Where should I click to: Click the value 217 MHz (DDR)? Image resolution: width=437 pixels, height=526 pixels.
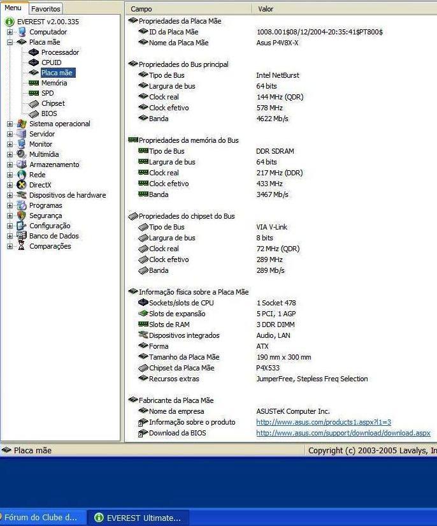[279, 173]
